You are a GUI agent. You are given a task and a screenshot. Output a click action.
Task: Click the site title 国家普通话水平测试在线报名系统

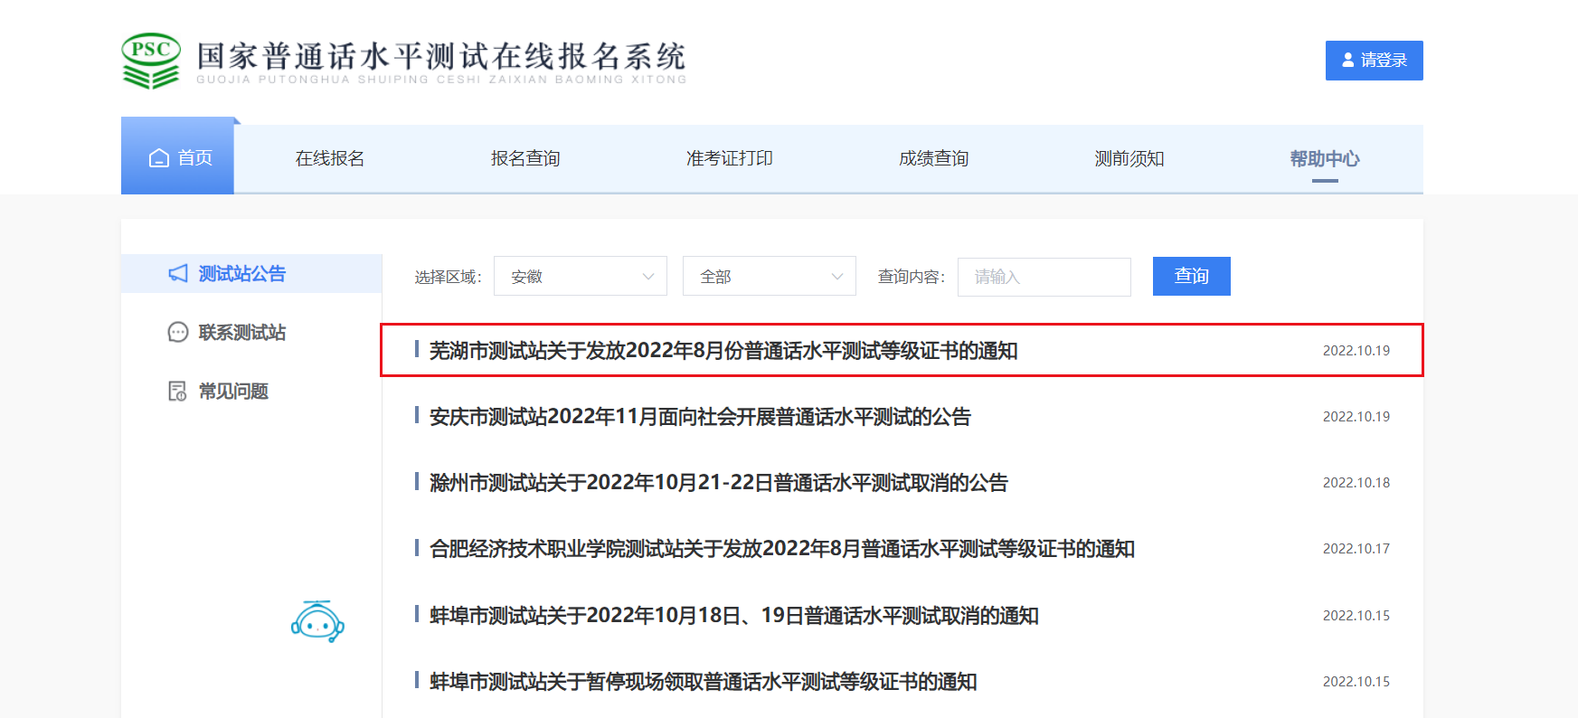click(x=441, y=56)
